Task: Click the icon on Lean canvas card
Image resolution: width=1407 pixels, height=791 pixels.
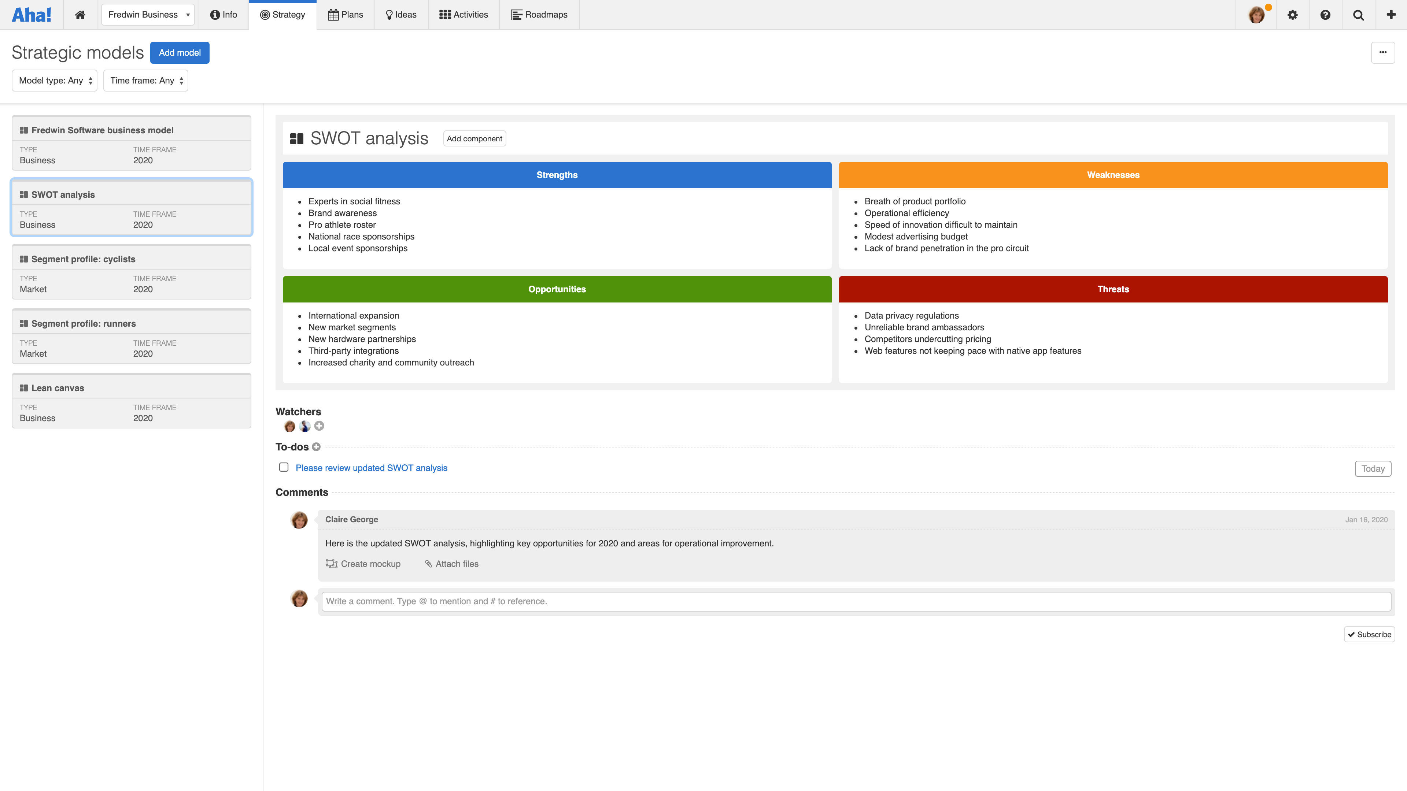Action: click(23, 387)
